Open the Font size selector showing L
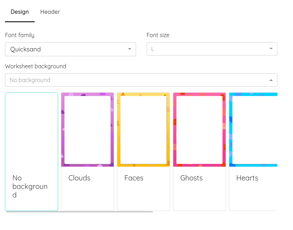Viewport: 293px width, 230px height. point(212,49)
